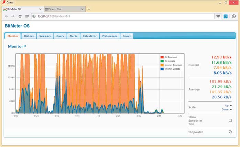Click the localhost address bar field

[x=123, y=16]
